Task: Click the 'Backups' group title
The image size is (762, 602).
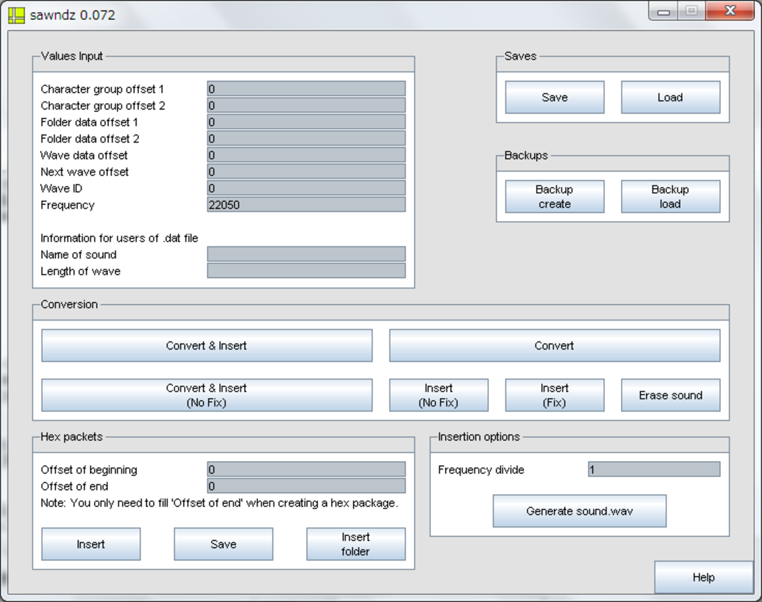Action: pos(526,156)
